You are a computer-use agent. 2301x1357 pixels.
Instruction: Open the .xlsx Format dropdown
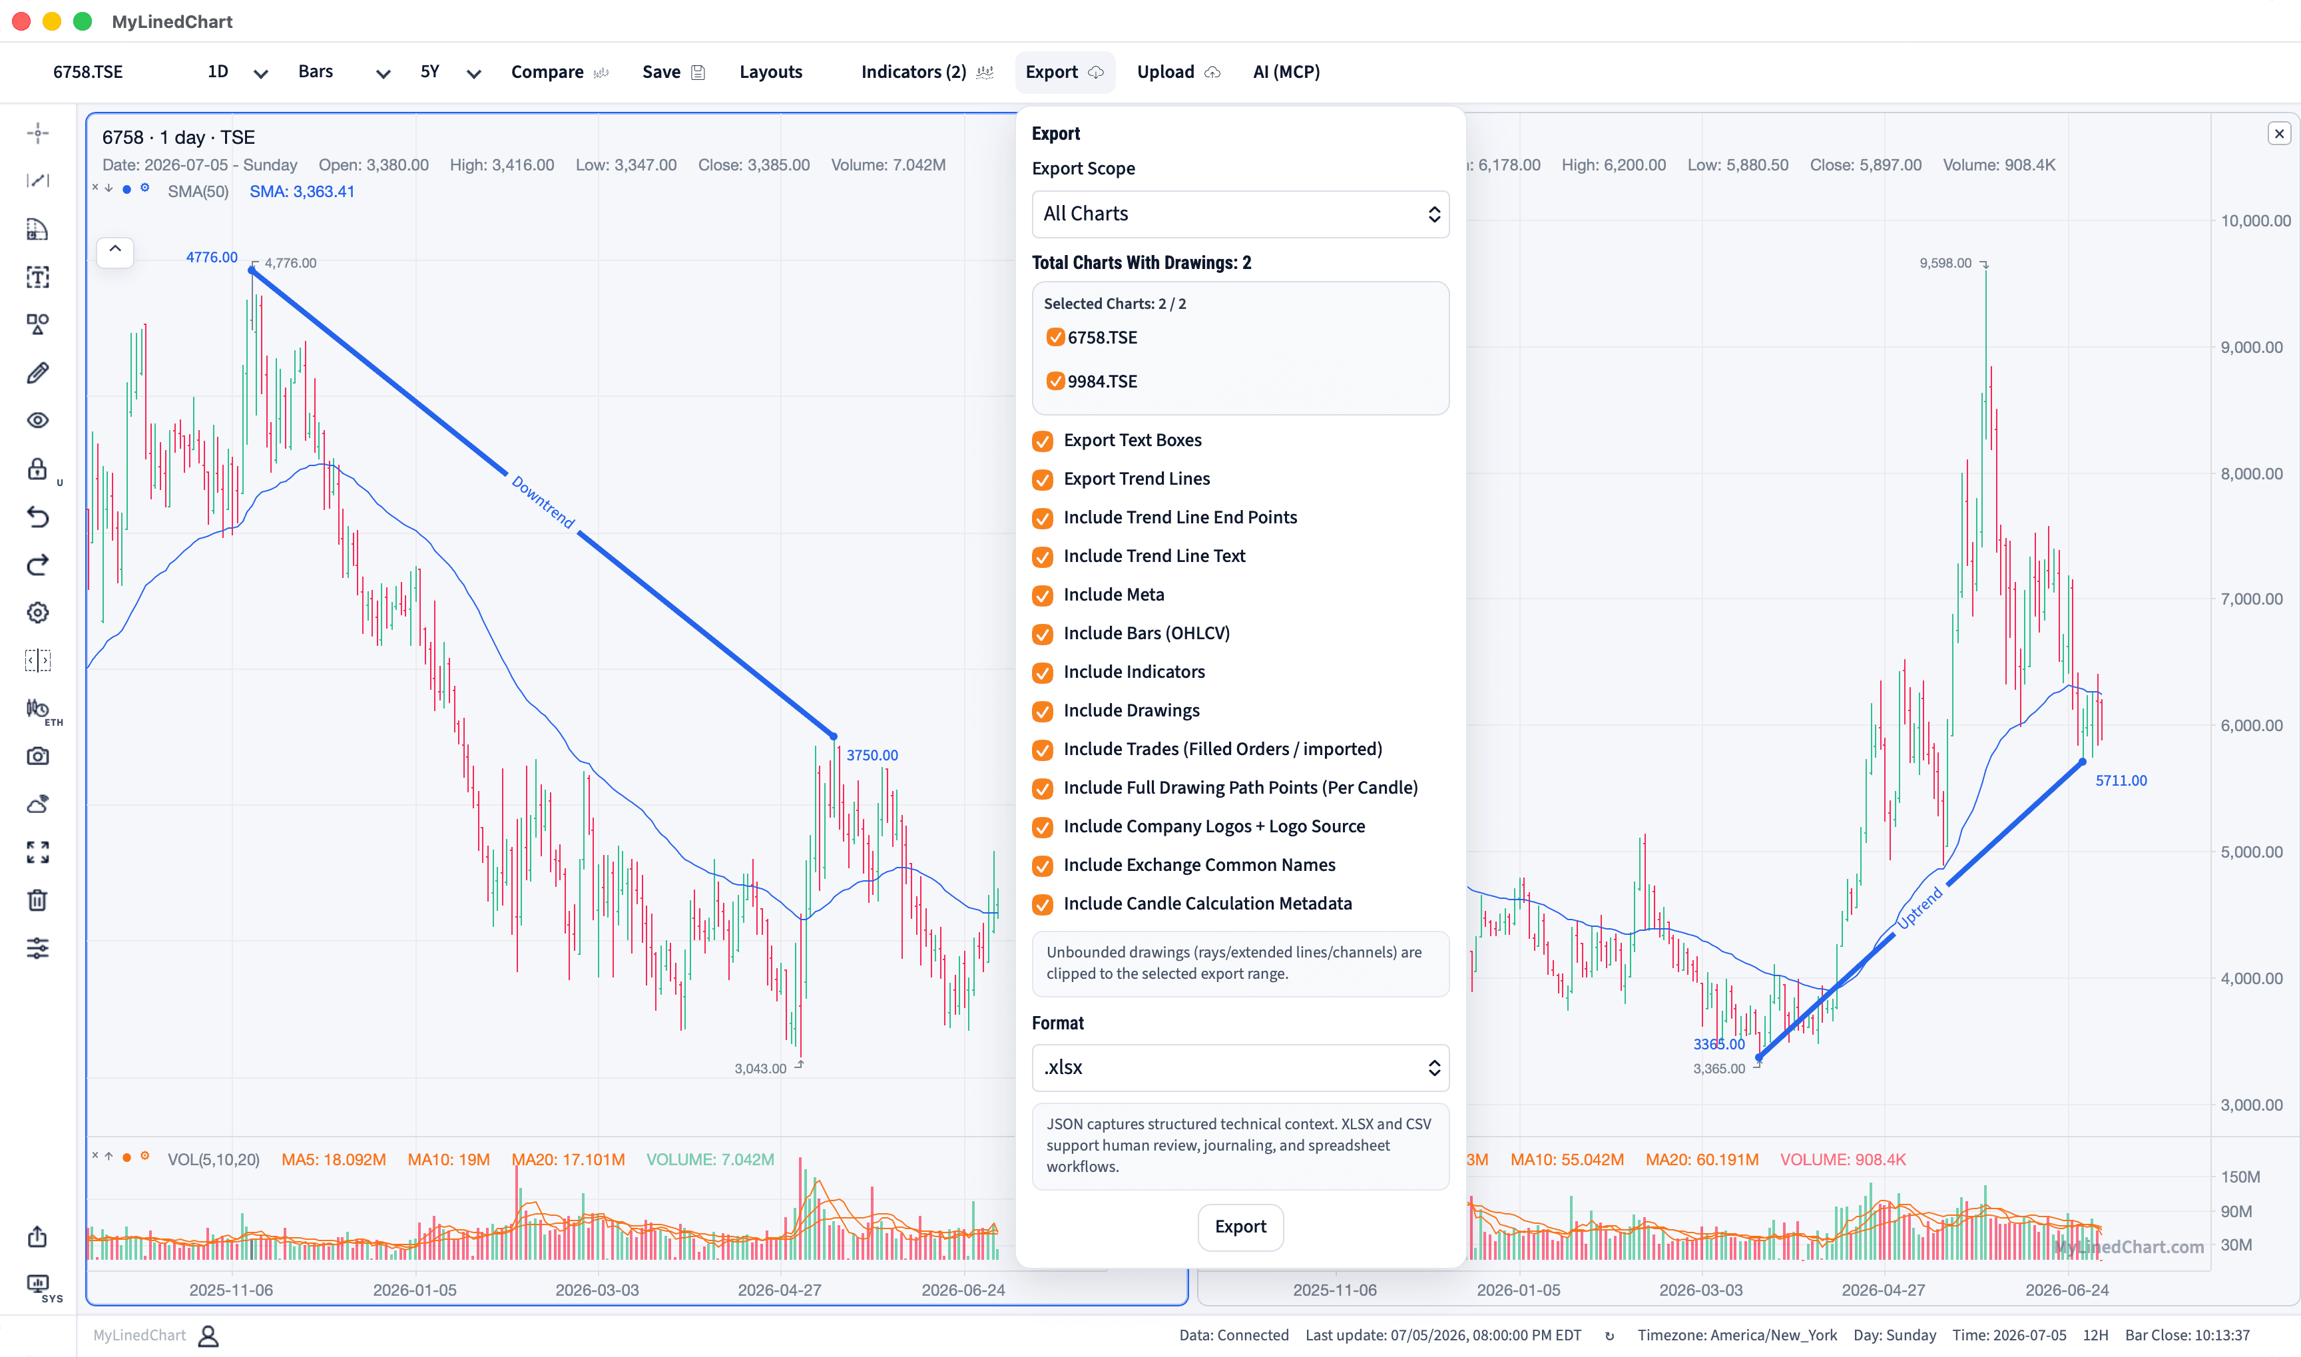(x=1240, y=1068)
